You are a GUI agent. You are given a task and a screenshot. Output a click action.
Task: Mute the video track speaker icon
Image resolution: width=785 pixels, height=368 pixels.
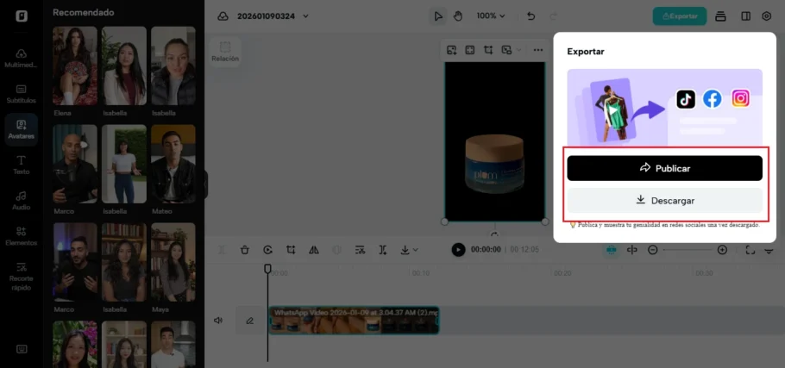(x=218, y=321)
